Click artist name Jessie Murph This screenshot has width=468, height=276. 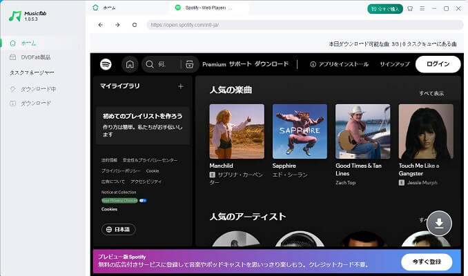pyautogui.click(x=422, y=183)
